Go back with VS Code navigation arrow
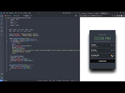125x93 pixels. click(x=39, y=13)
